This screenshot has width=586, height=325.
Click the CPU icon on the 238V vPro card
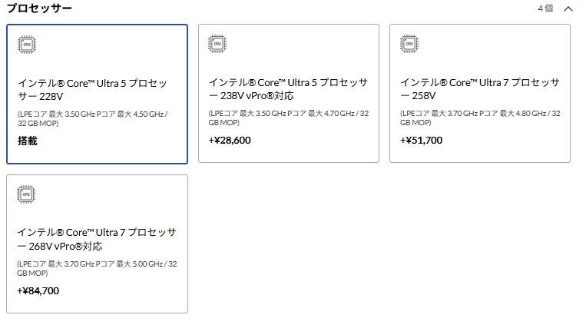[x=217, y=44]
